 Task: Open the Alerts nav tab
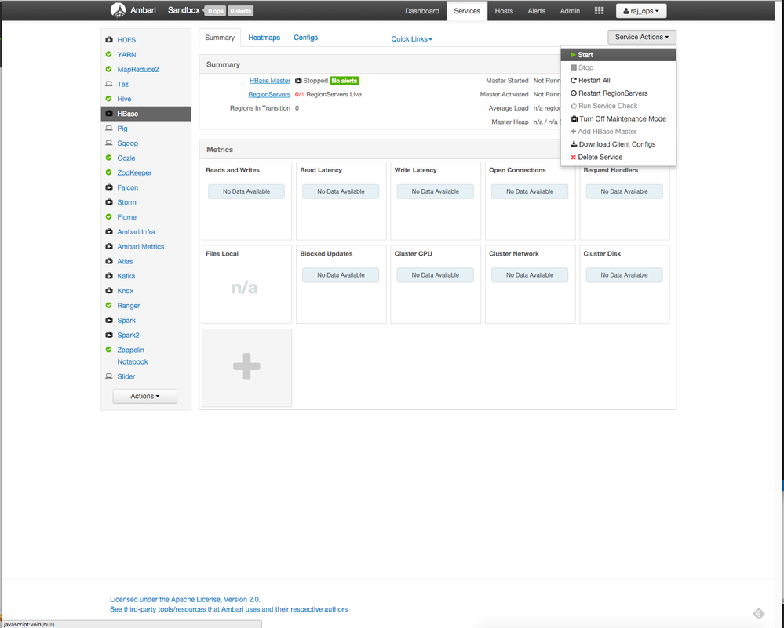[537, 11]
